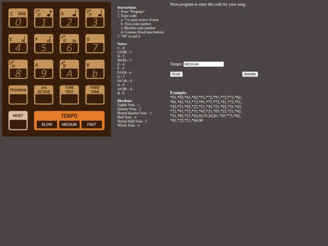The height and width of the screenshot is (246, 328).
Task: Click the 'F#/Gb - 6' note line
Action: pos(125,73)
